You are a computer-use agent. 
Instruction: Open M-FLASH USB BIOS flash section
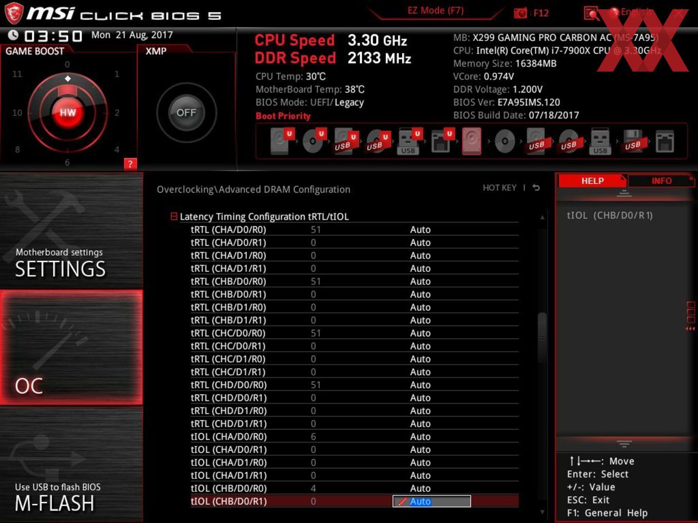click(x=71, y=464)
